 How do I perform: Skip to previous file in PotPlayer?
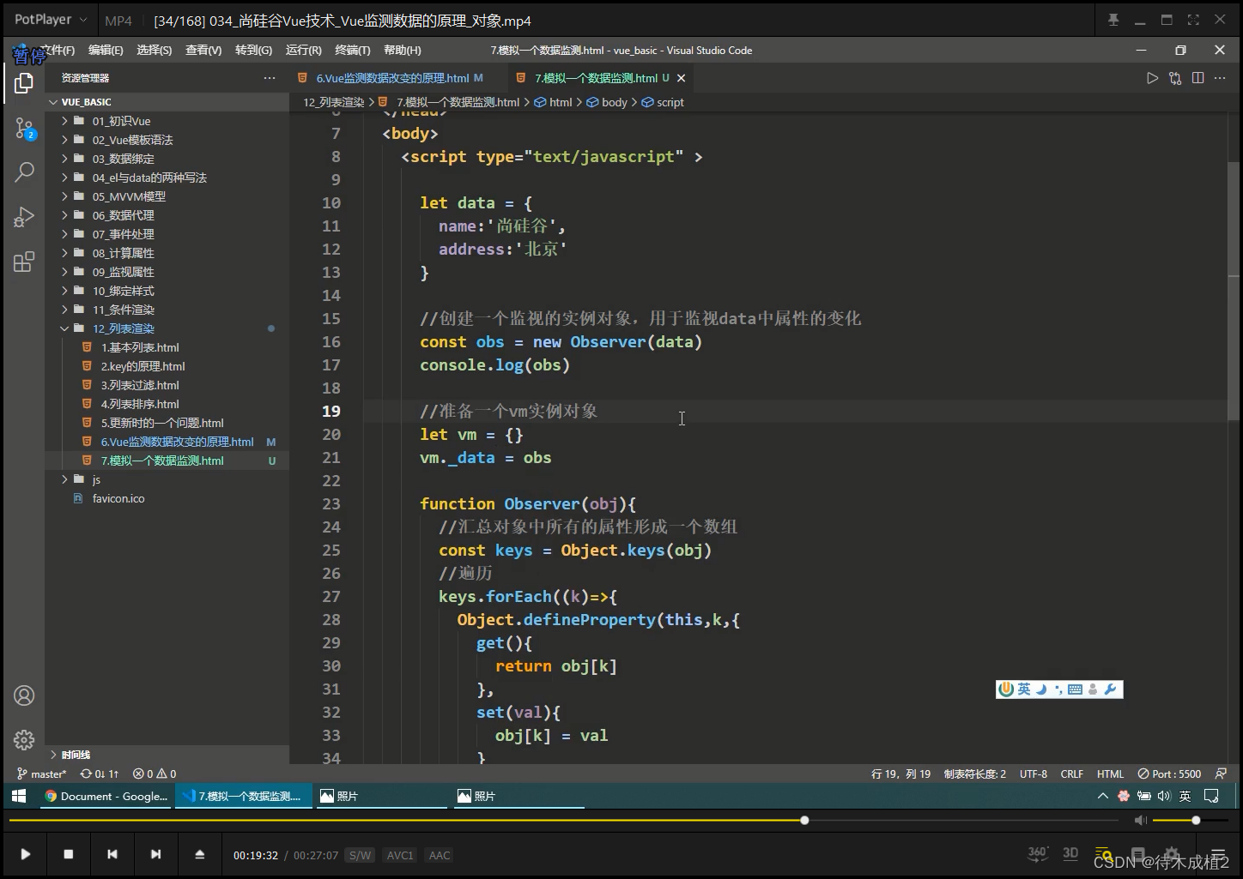pos(112,854)
